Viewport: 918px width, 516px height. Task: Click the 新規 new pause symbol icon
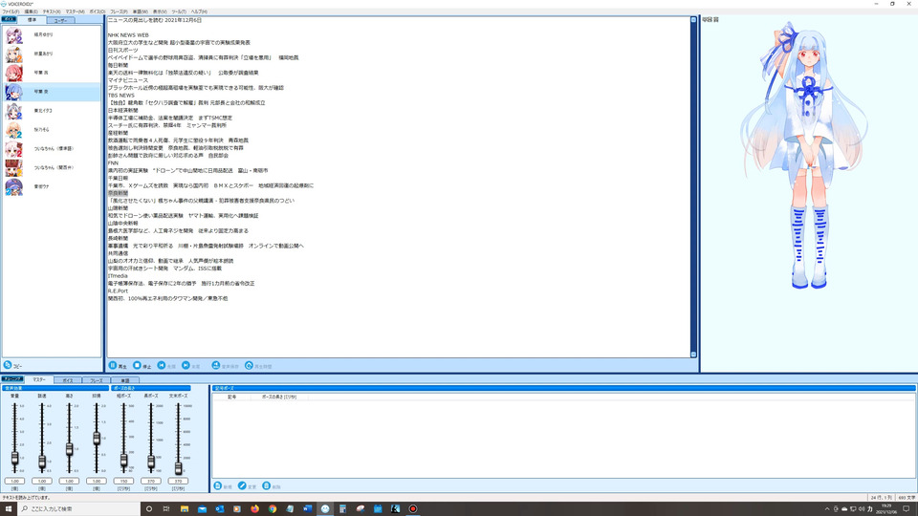coord(218,485)
